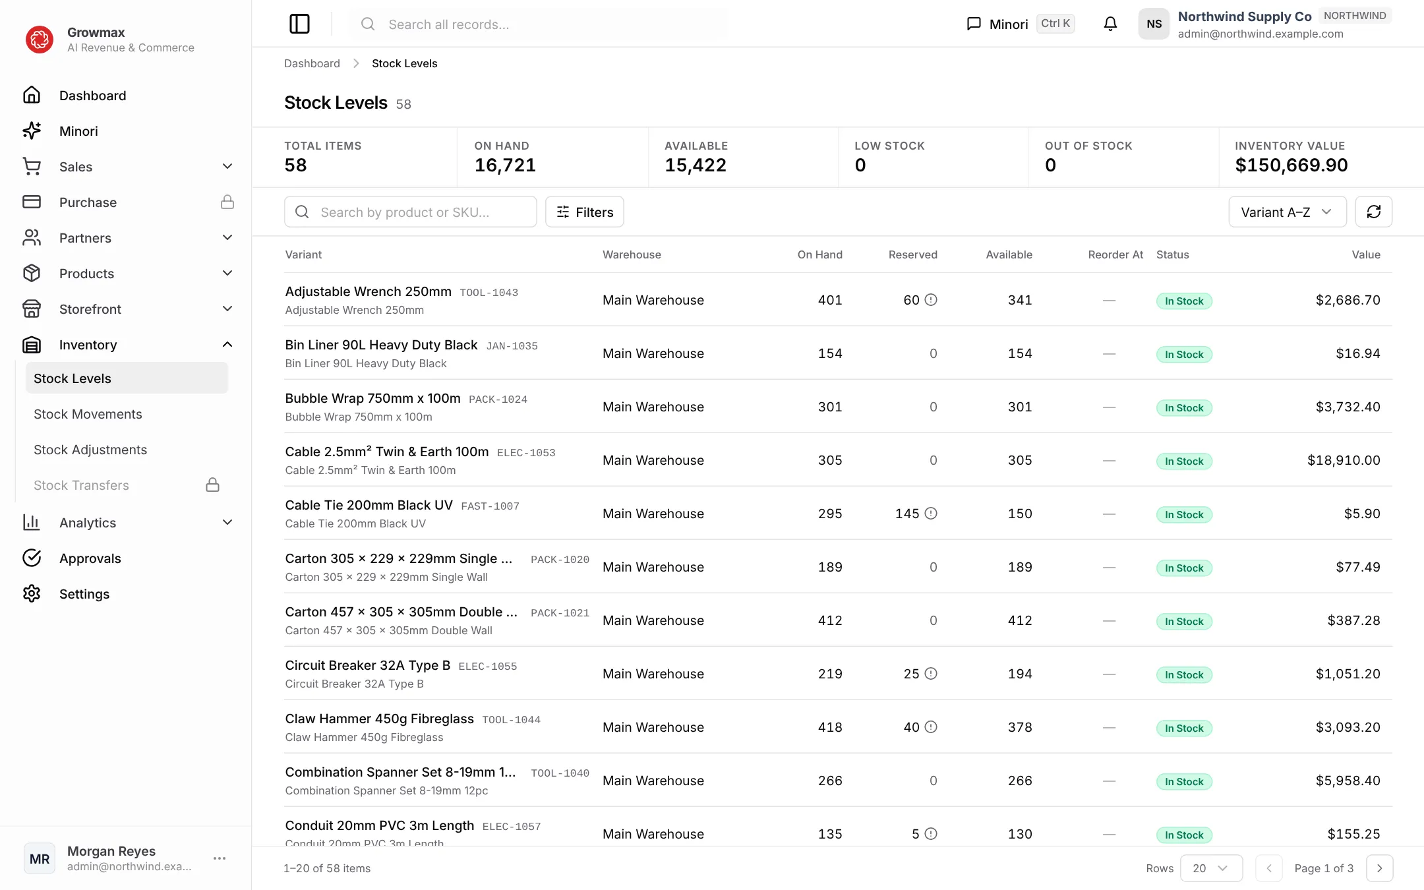Screen dimensions: 1424x890
Task: Click the Filters button
Action: pyautogui.click(x=584, y=212)
